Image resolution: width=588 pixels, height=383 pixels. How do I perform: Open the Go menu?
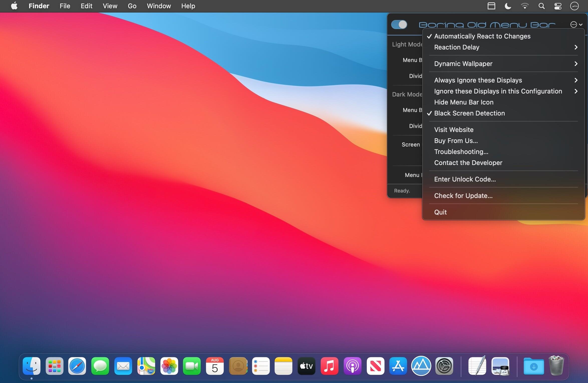tap(132, 6)
